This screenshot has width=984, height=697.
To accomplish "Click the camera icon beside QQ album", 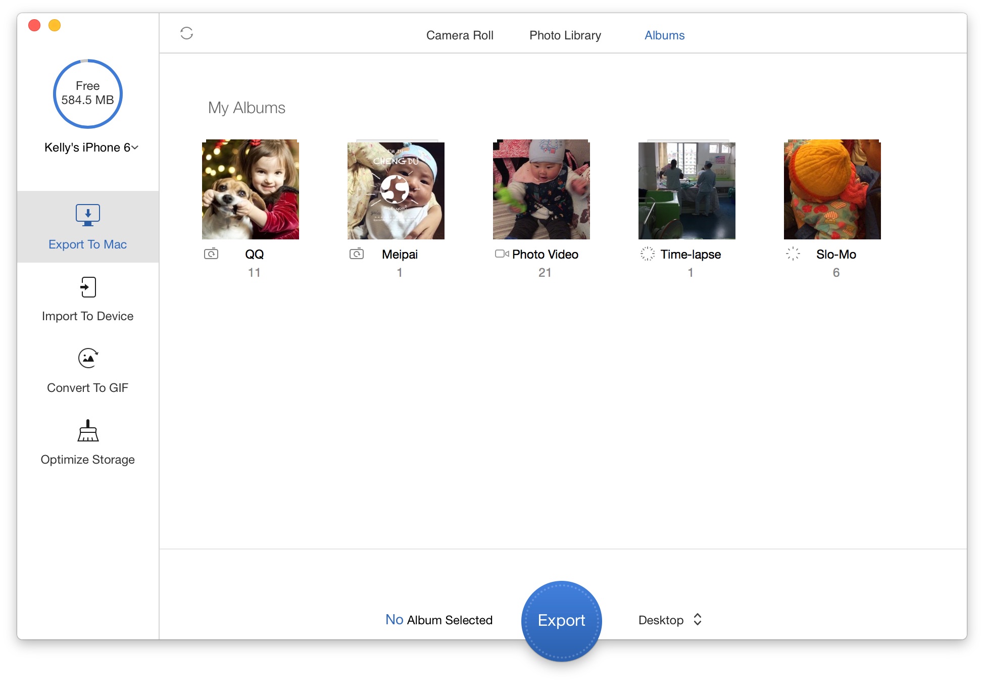I will [x=211, y=254].
